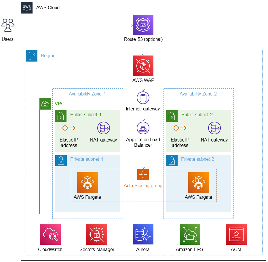Screen dimensions: 268x262
Task: Click the Aurora database icon
Action: pos(143,234)
